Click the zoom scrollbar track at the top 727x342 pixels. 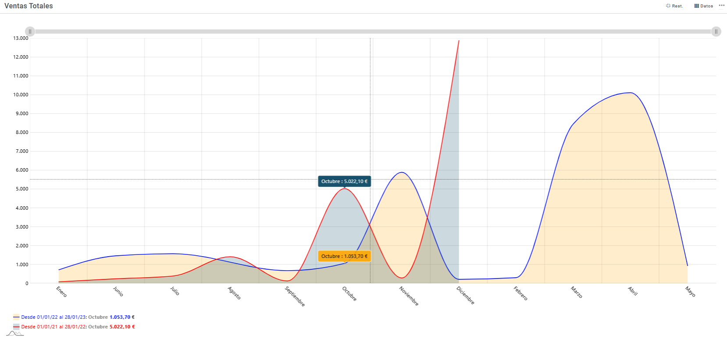coord(373,32)
